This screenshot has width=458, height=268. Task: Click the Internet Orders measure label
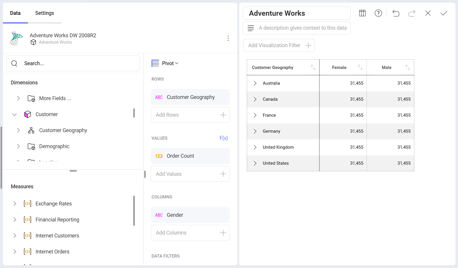click(x=52, y=252)
